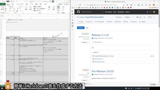
Task: Click the Excel undo arrow icon
Action: point(14,1)
